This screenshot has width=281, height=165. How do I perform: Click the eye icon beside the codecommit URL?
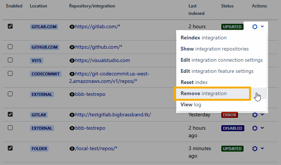pos(72,74)
